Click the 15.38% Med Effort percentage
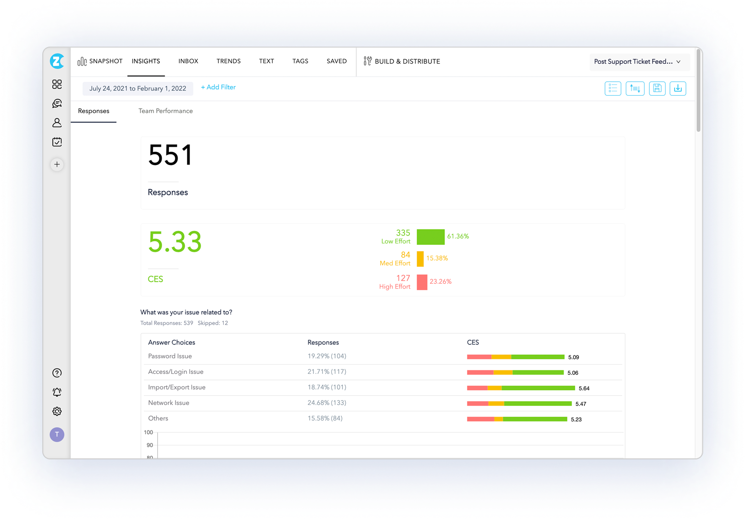745x519 pixels. pos(437,258)
